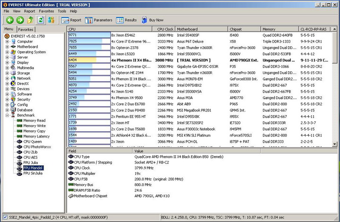Screen dimensions: 340x222
Task: Expand the Display tree node
Action: pyautogui.click(x=7, y=62)
